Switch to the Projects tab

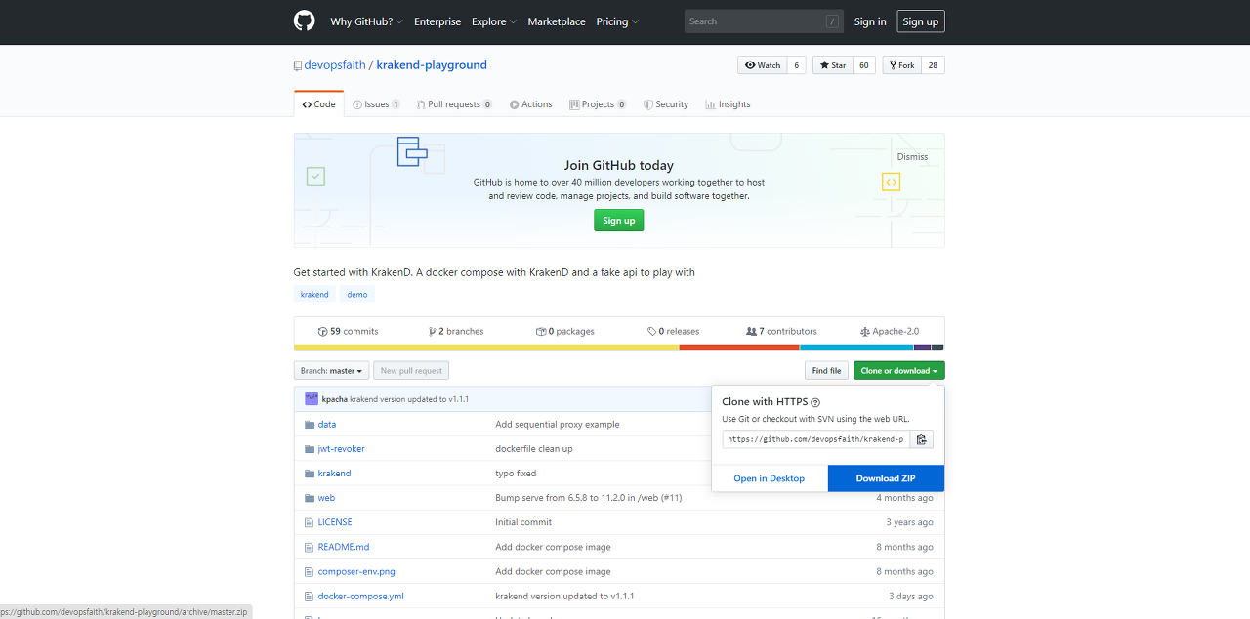[x=599, y=104]
